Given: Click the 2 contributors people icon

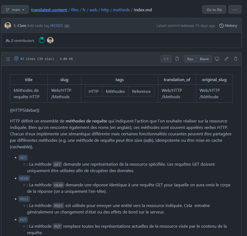Looking at the screenshot, I should tap(7, 41).
